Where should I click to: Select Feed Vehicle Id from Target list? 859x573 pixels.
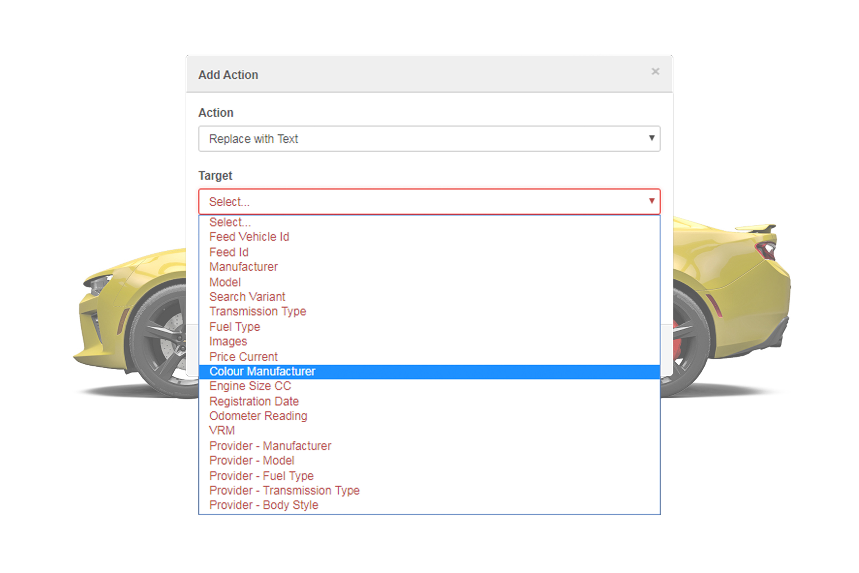pos(429,237)
